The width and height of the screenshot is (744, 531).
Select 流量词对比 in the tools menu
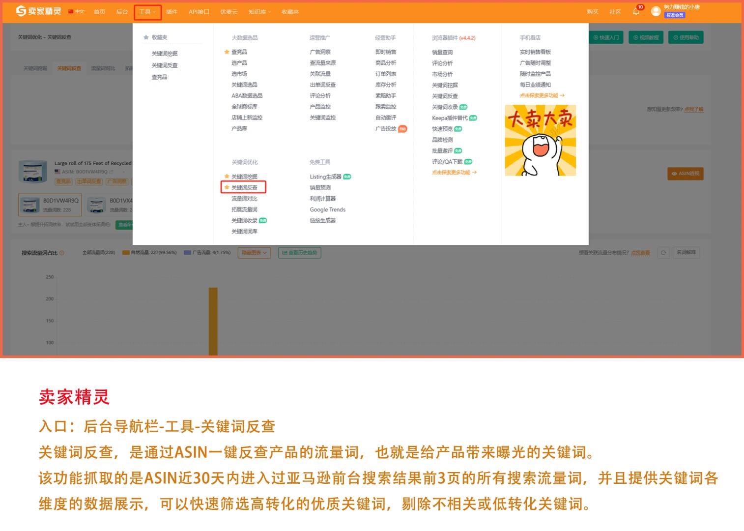tap(244, 199)
